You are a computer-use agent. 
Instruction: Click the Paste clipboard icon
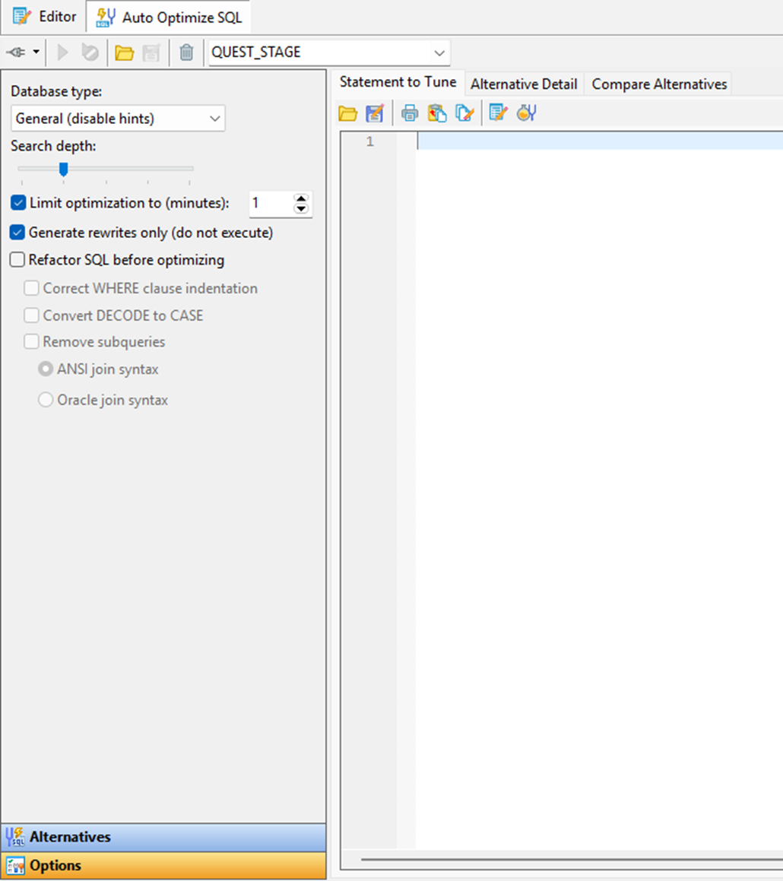coord(437,113)
